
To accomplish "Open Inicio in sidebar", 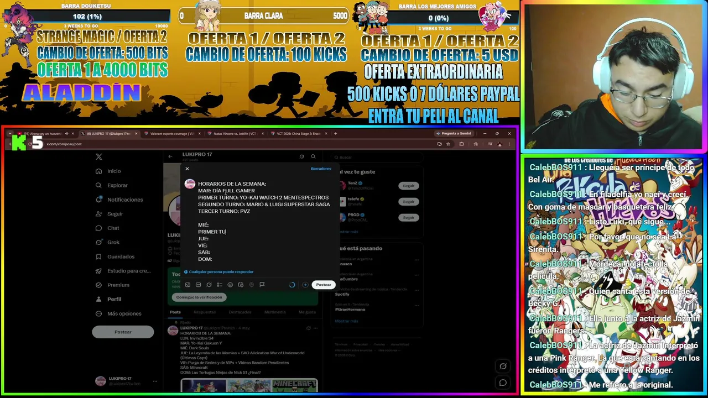I will tap(108, 171).
